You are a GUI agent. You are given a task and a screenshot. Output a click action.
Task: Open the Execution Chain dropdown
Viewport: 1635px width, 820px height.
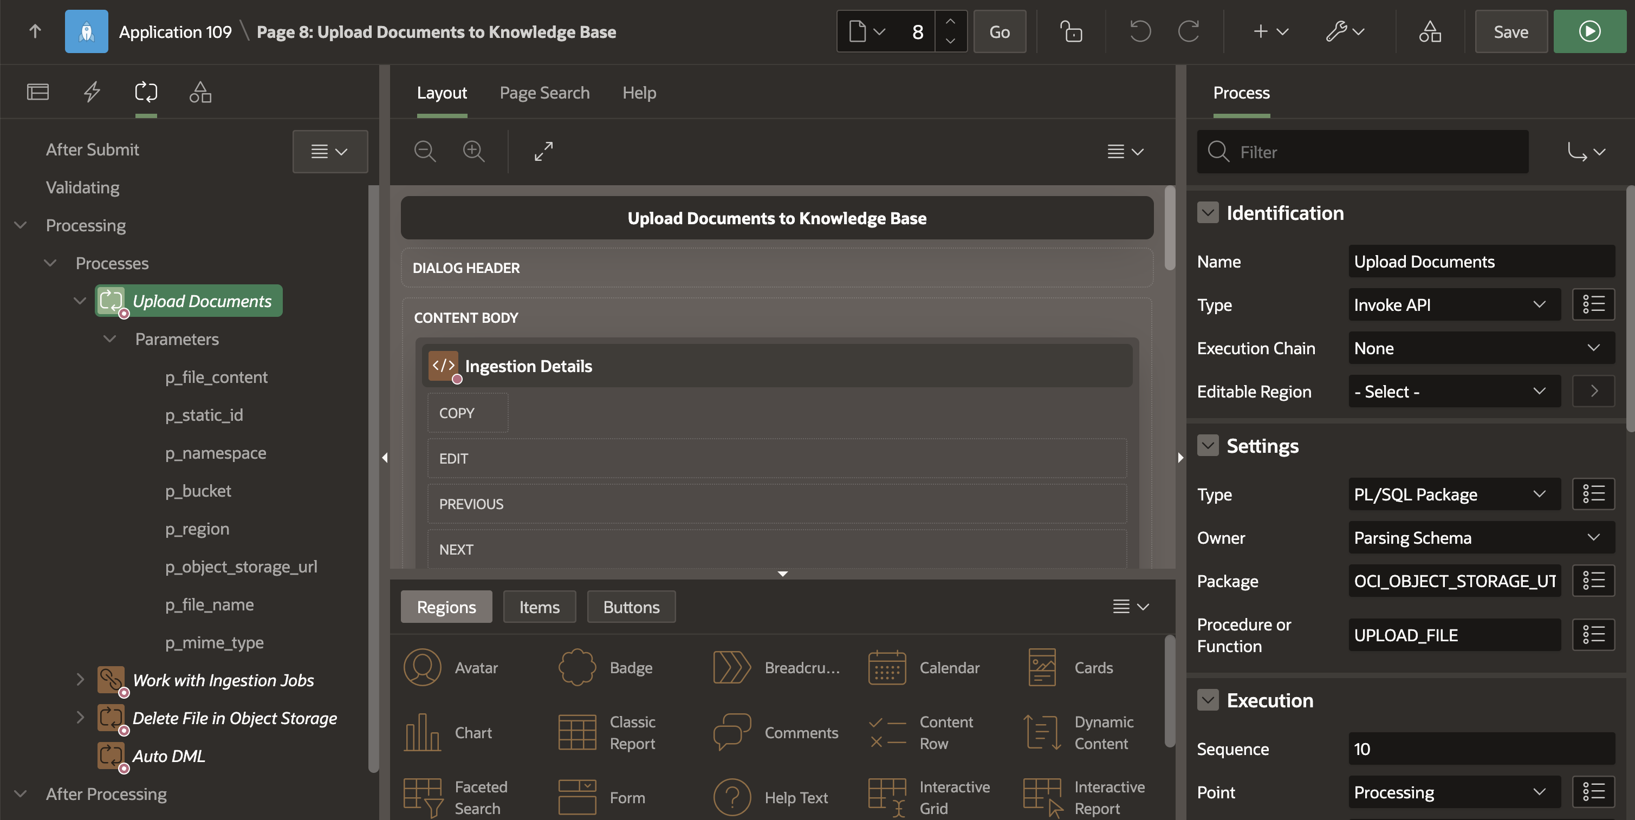[x=1480, y=348]
